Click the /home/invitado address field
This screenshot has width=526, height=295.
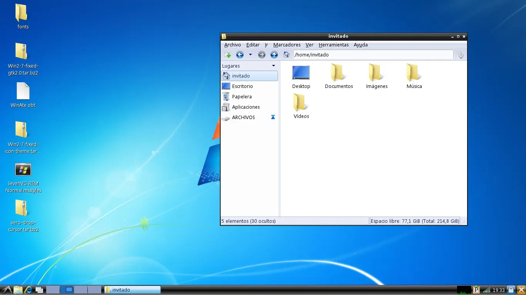[x=373, y=55]
